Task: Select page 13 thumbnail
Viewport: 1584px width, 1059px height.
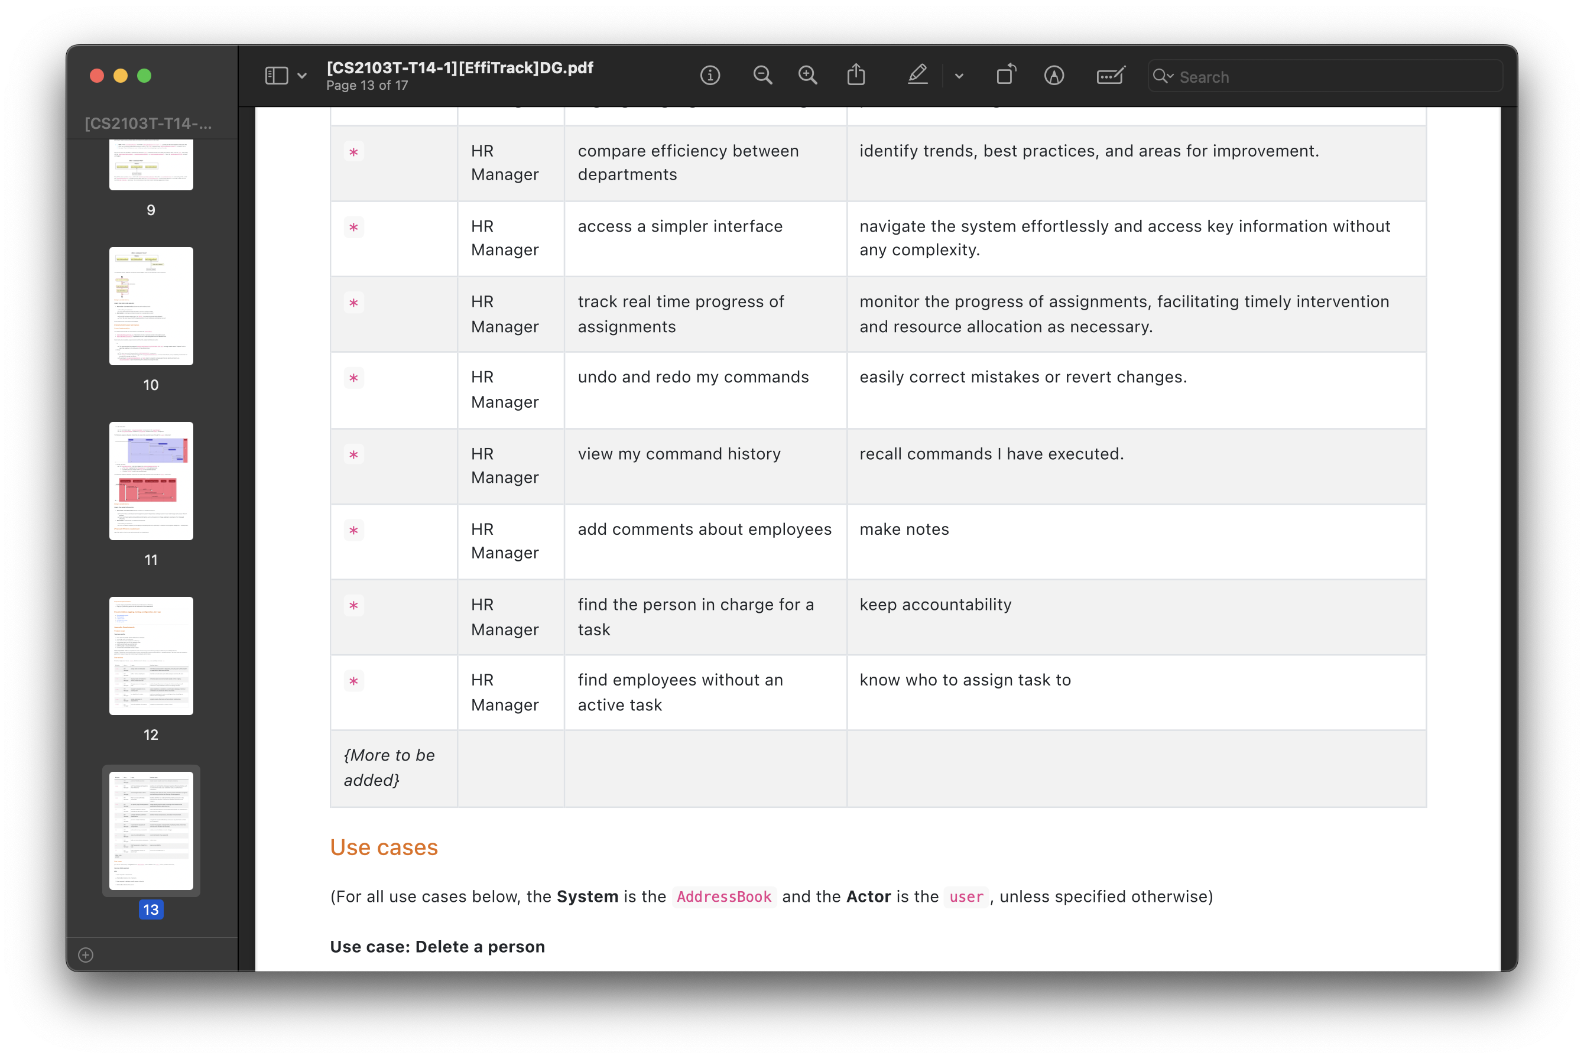Action: pyautogui.click(x=151, y=830)
